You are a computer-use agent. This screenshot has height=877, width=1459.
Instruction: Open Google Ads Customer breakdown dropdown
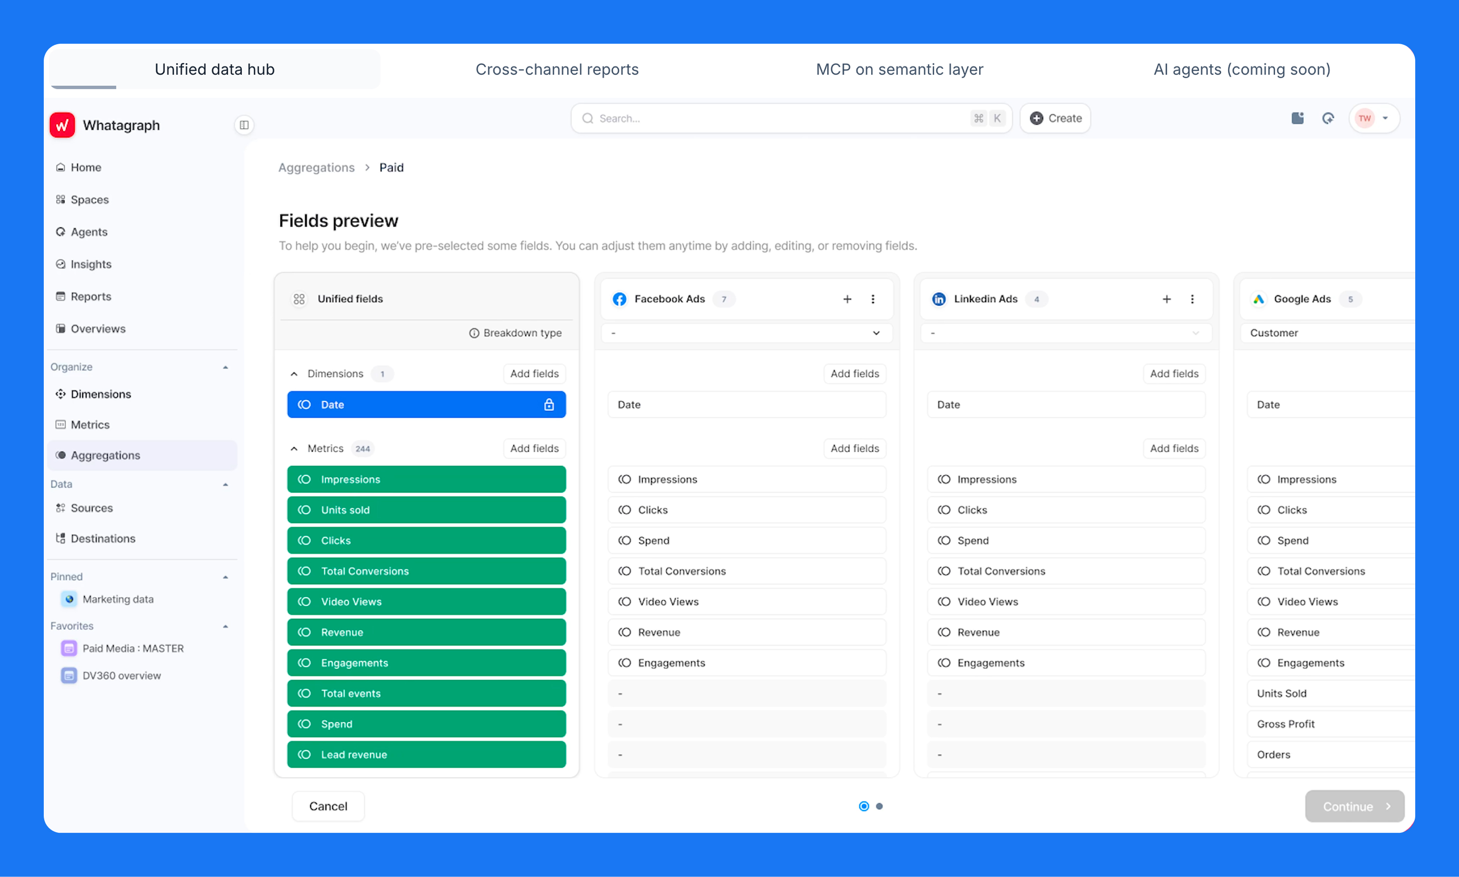(1328, 333)
